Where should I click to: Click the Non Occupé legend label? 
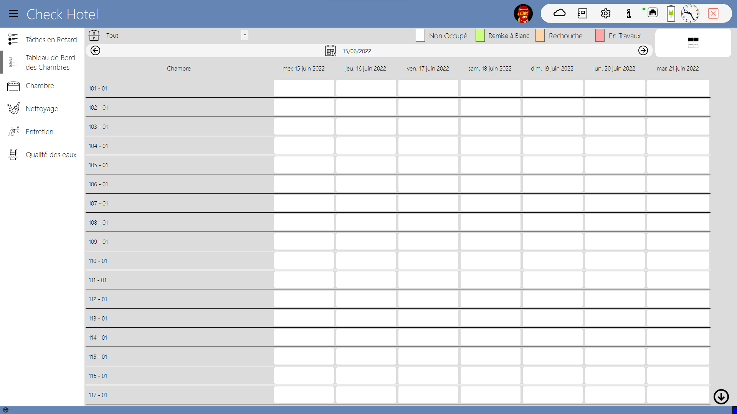coord(448,36)
